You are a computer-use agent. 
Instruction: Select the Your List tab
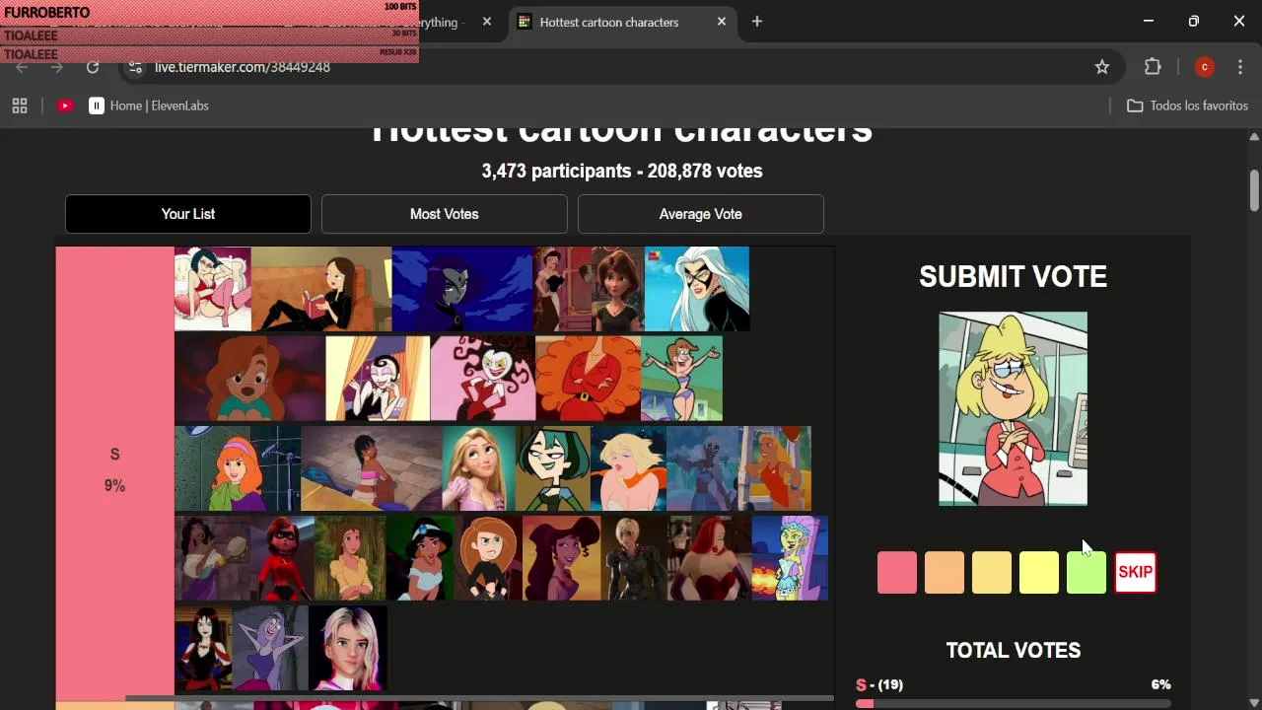pos(188,214)
